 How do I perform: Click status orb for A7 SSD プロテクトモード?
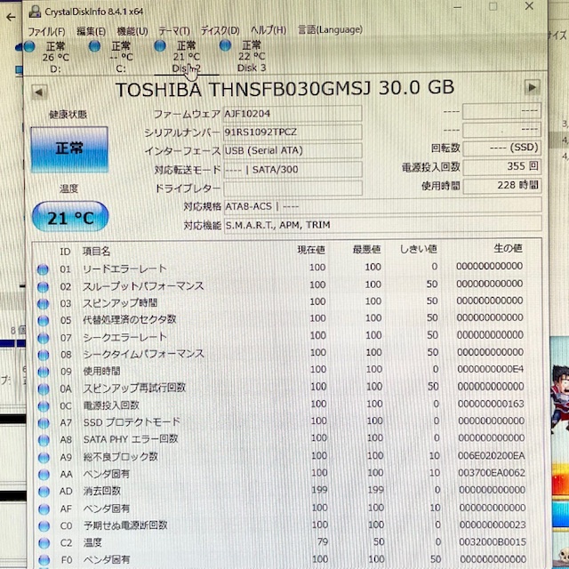tap(44, 423)
